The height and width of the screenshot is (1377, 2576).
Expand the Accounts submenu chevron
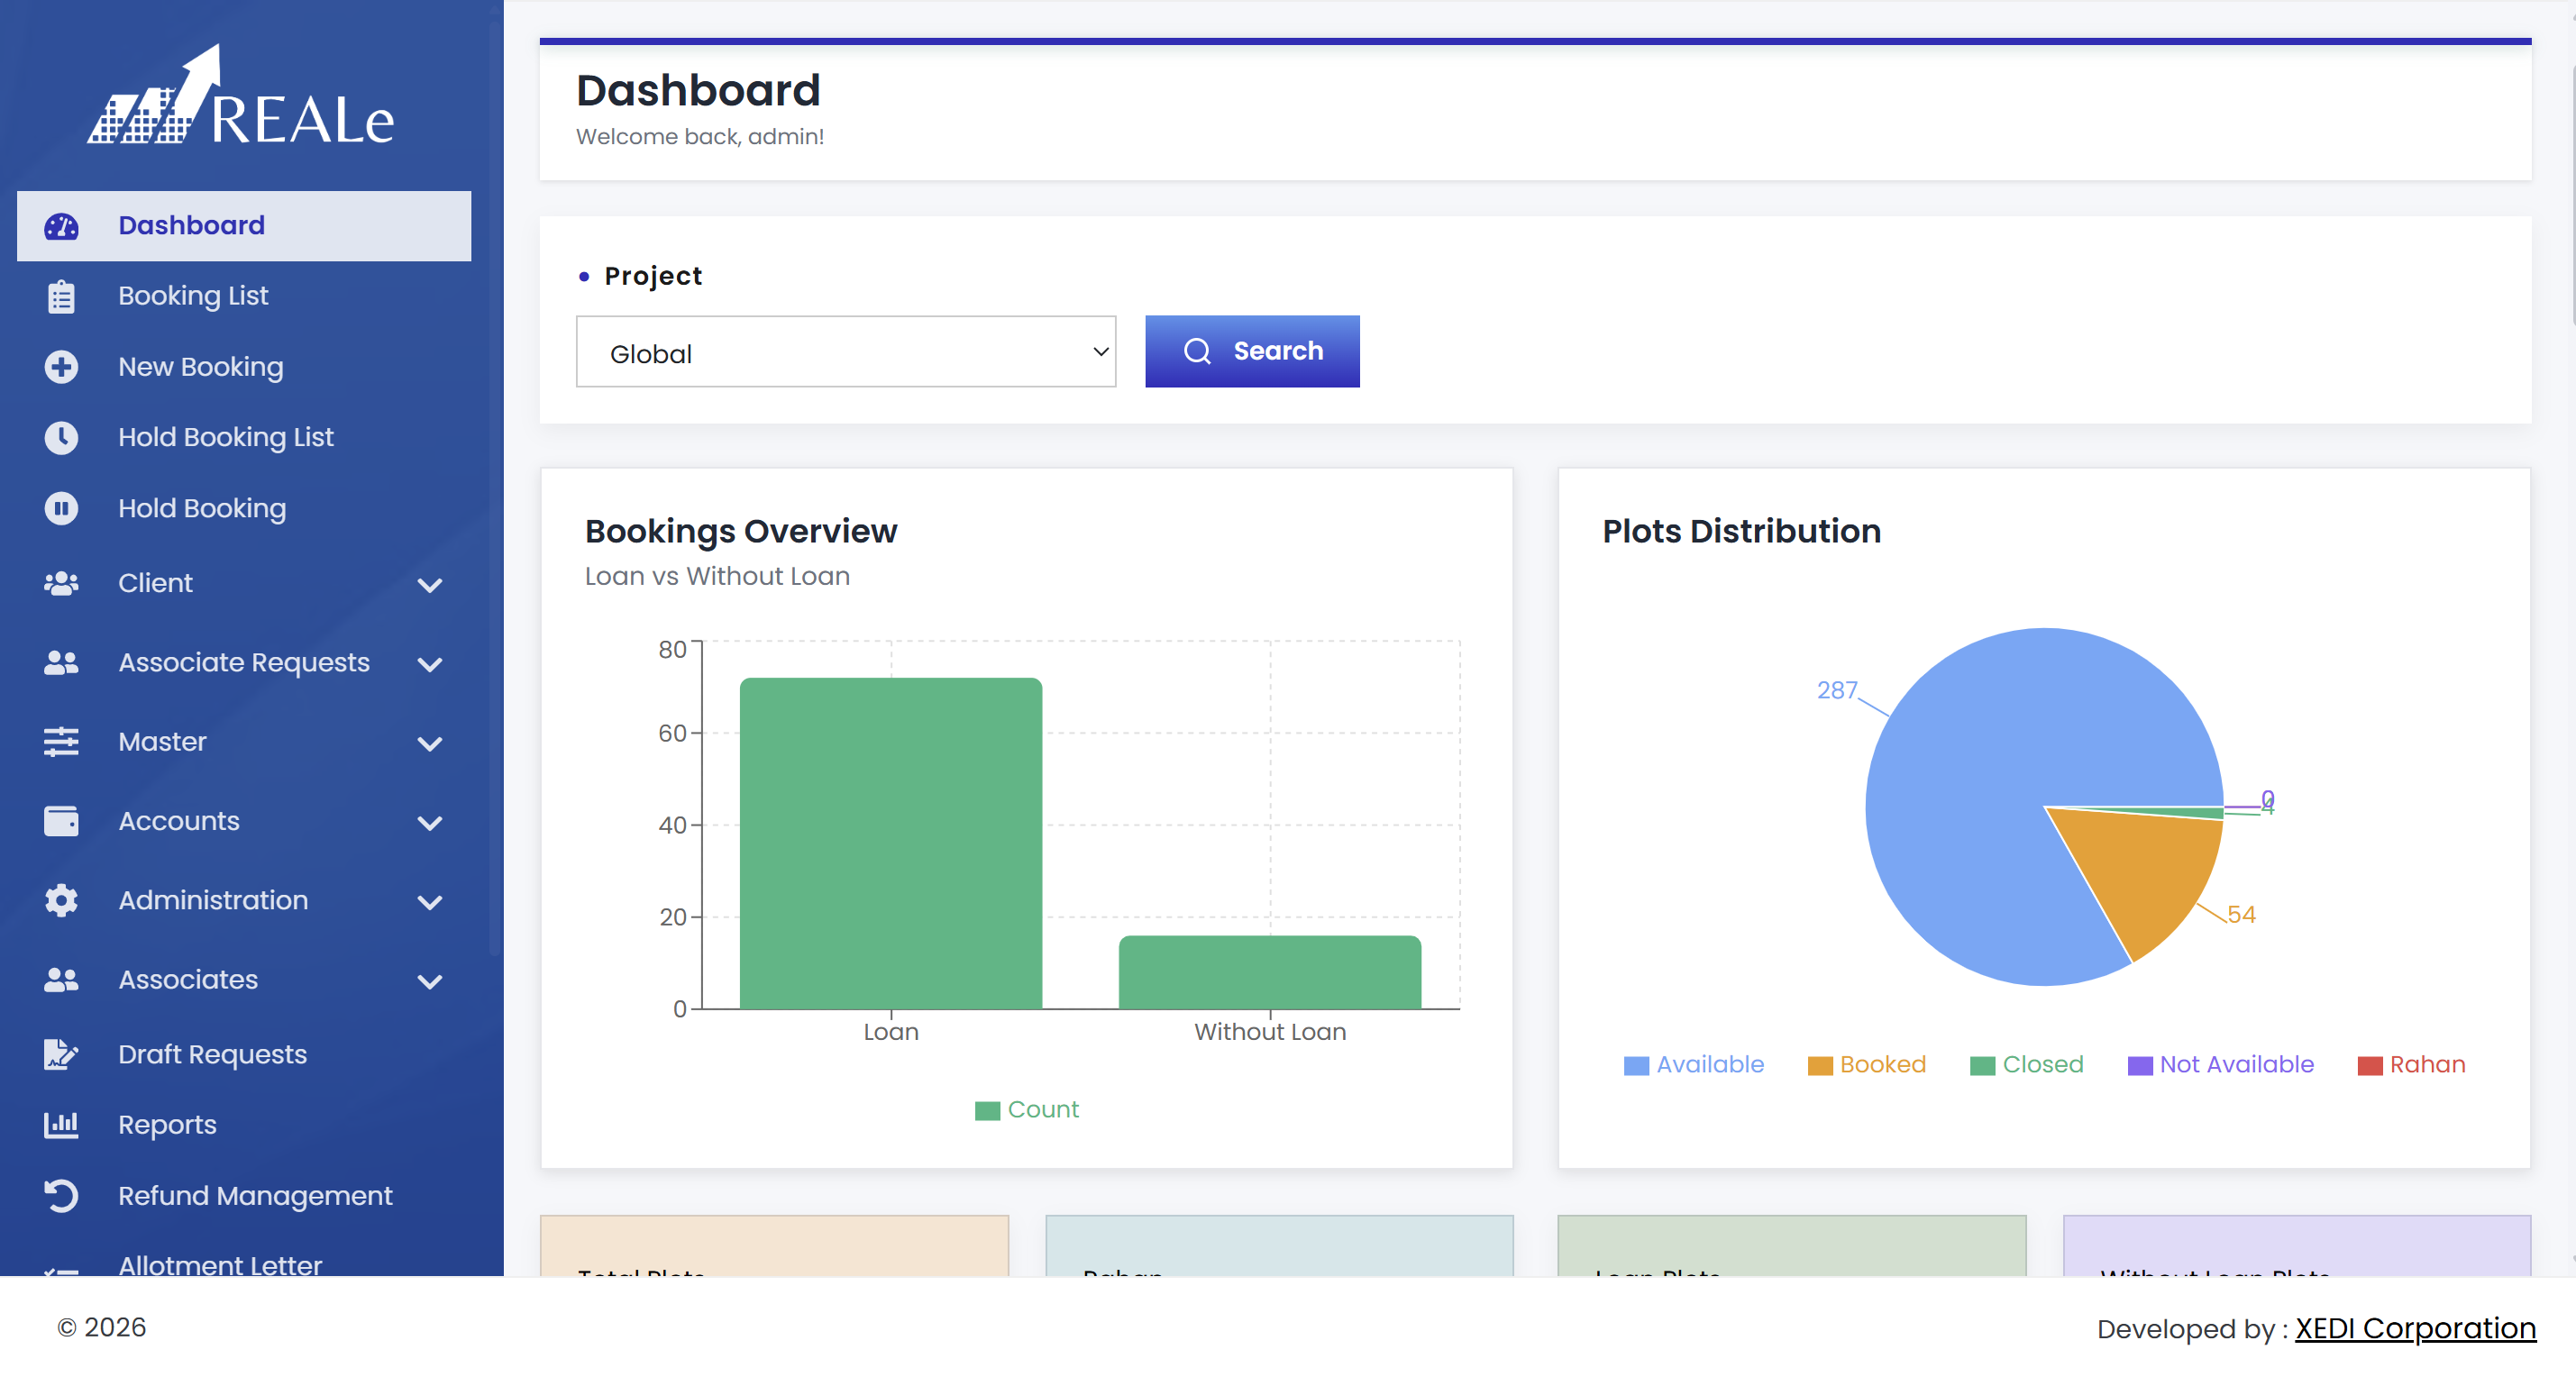(x=430, y=823)
